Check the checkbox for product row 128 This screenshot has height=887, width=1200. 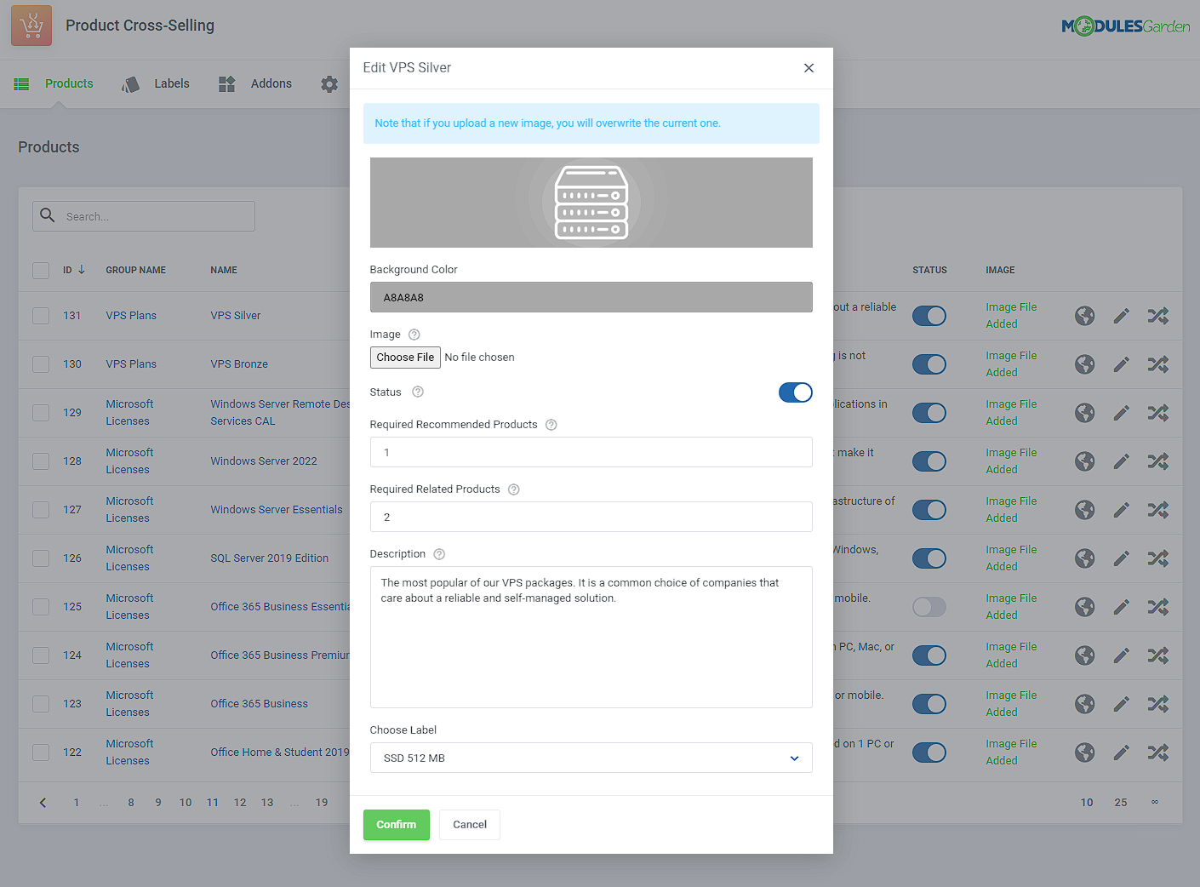click(x=41, y=461)
